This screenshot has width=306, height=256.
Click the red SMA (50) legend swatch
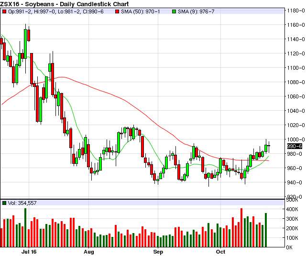pos(117,11)
